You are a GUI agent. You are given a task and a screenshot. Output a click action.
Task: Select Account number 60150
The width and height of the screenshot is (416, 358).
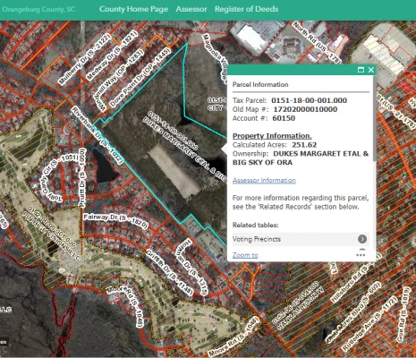click(284, 118)
